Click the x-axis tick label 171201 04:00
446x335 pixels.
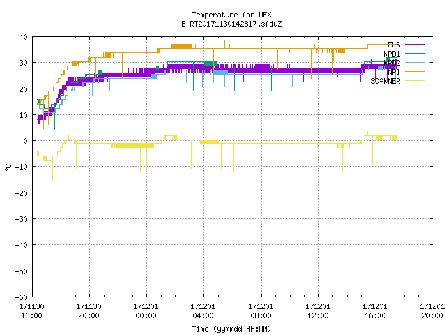click(203, 311)
